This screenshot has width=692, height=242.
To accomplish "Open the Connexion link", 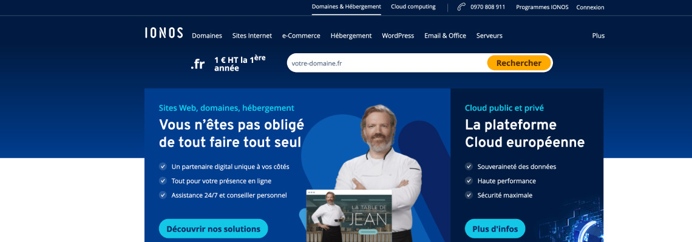I will (591, 7).
